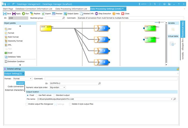The image size is (188, 128).
Task: Open the Code conversion section
Action: pyautogui.click(x=16, y=87)
